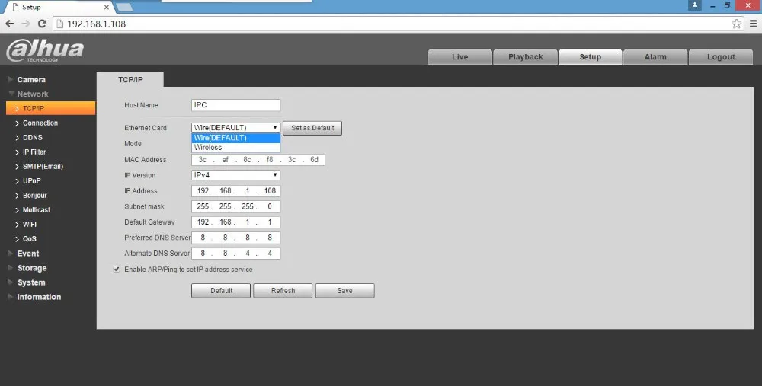Click the Refresh button

[283, 291]
